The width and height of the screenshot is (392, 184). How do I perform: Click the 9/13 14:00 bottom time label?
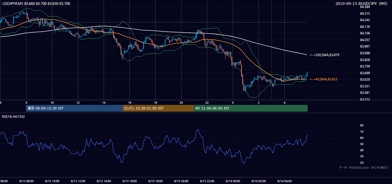(x=104, y=181)
